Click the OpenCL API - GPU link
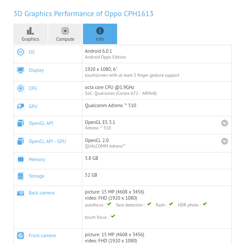Image resolution: width=243 pixels, height=244 pixels. coord(47,141)
